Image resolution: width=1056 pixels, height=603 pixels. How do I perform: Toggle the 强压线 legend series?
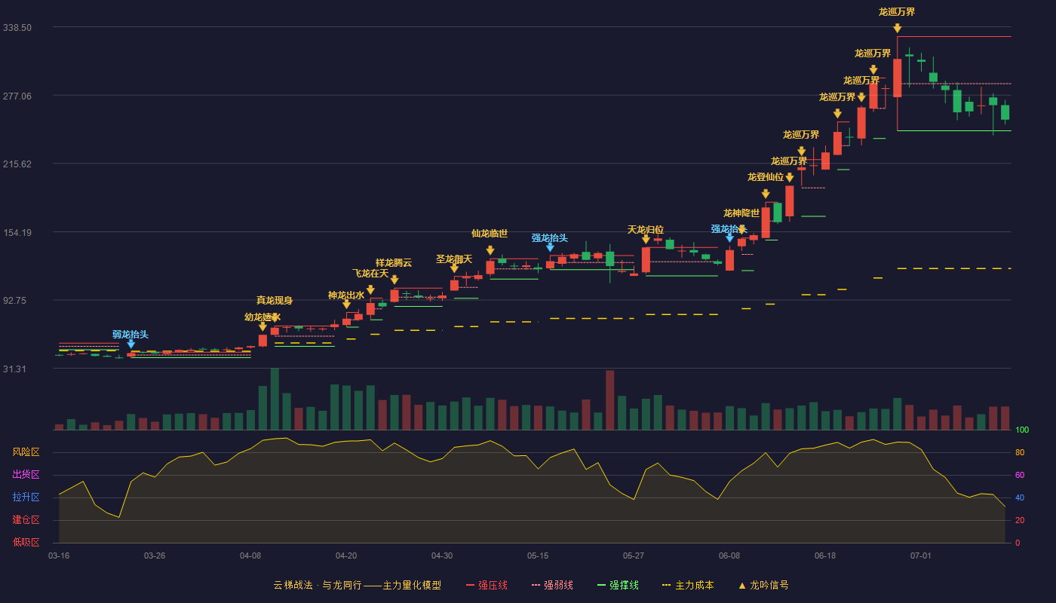click(x=487, y=585)
